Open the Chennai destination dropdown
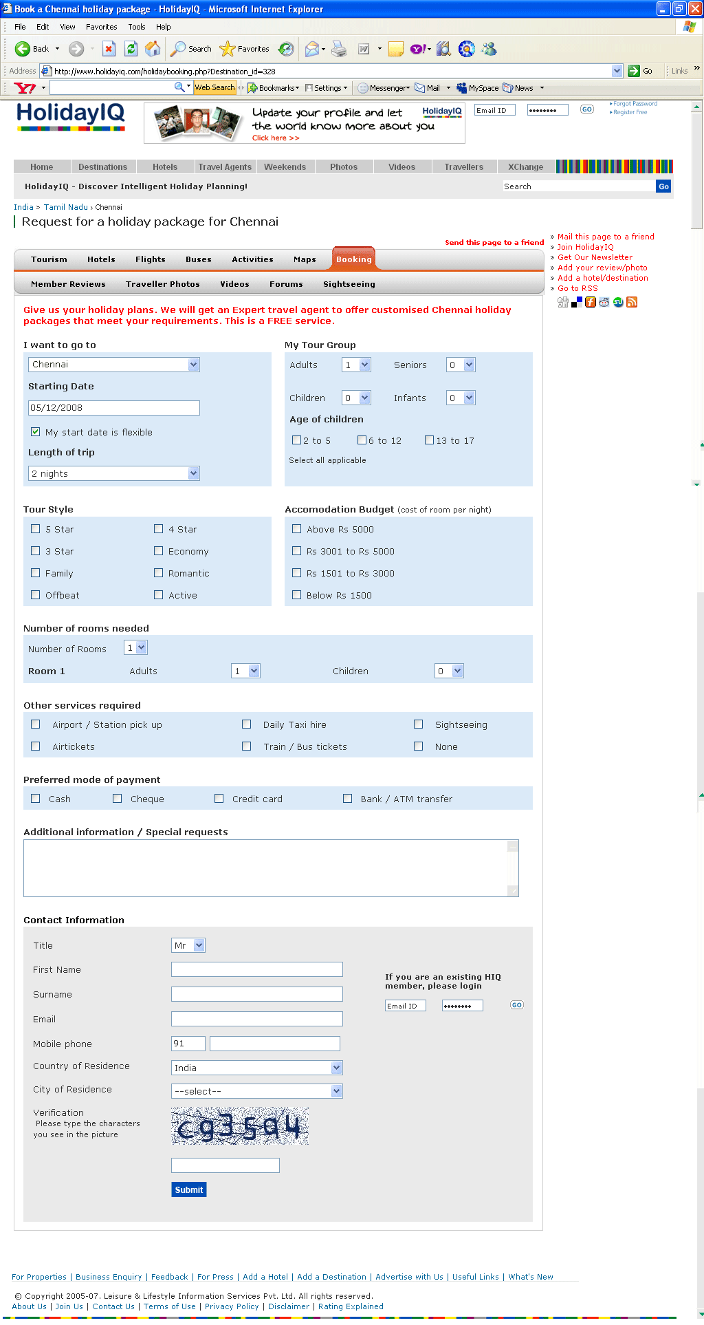The height and width of the screenshot is (1325, 704). 114,365
